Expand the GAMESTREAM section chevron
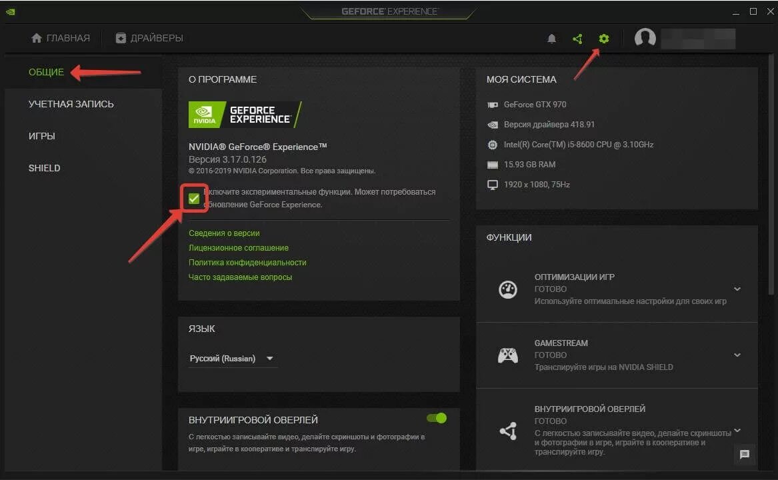Image resolution: width=778 pixels, height=480 pixels. click(737, 355)
